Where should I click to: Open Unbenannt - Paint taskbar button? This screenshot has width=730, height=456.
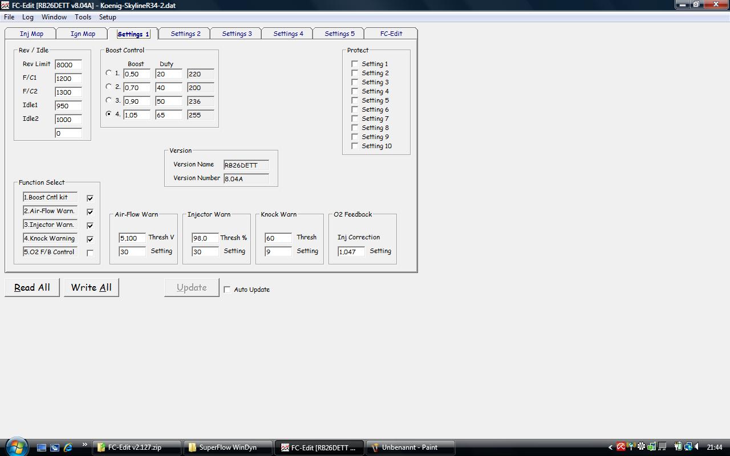tap(410, 447)
